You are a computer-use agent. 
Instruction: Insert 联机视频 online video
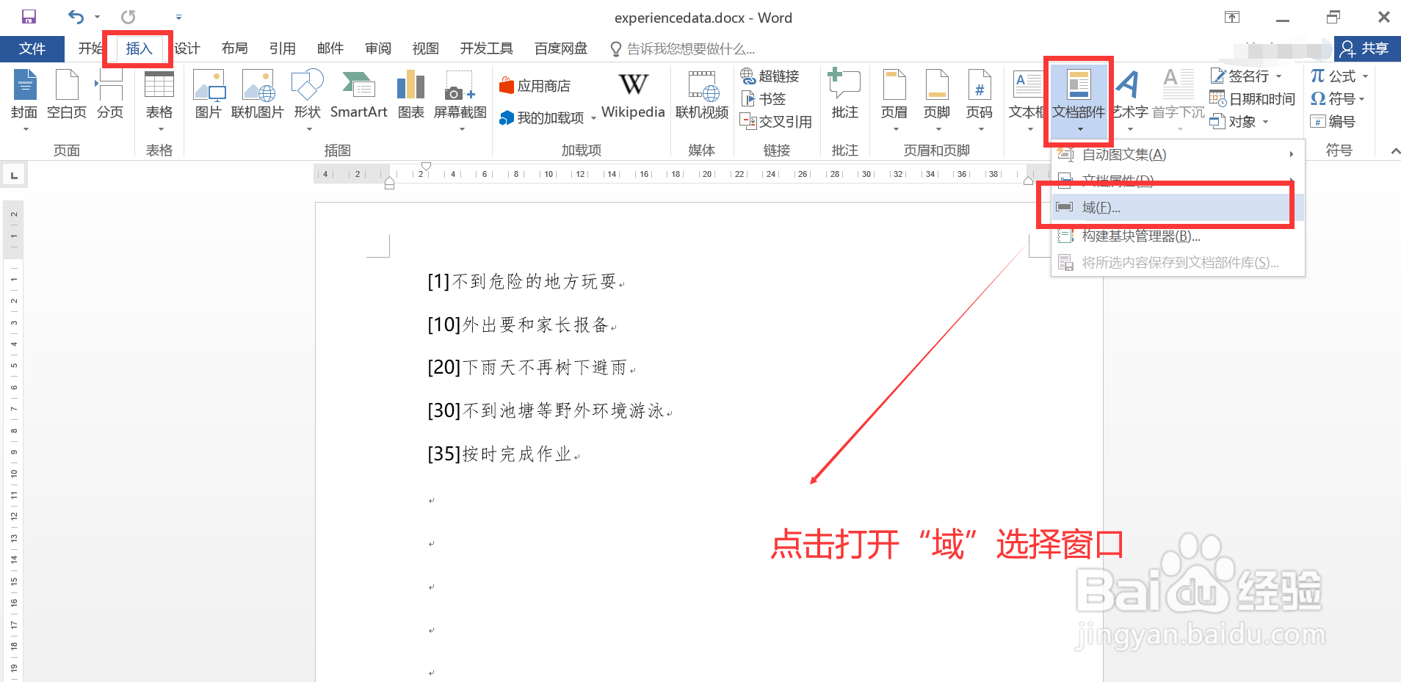[x=702, y=94]
